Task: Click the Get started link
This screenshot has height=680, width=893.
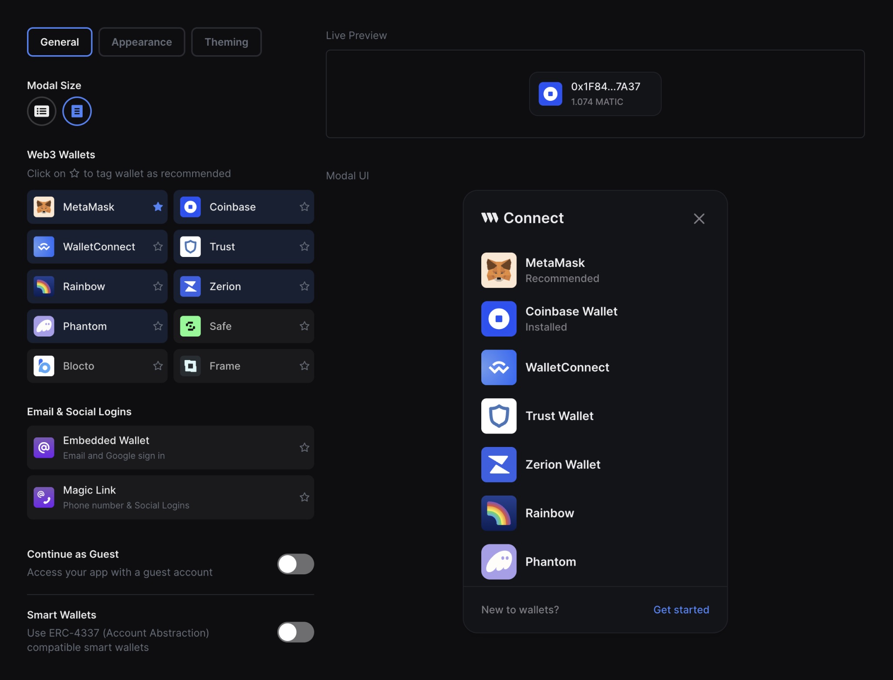Action: tap(680, 610)
